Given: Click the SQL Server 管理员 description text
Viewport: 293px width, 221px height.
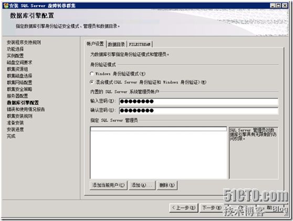Looking at the screenshot, I should coord(254,134).
